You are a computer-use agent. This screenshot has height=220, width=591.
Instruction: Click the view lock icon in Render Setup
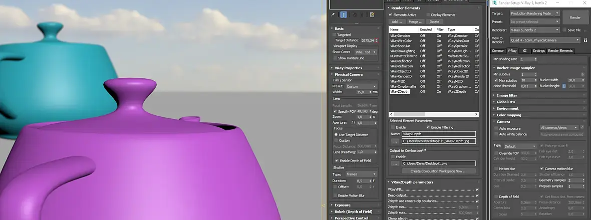coord(585,40)
